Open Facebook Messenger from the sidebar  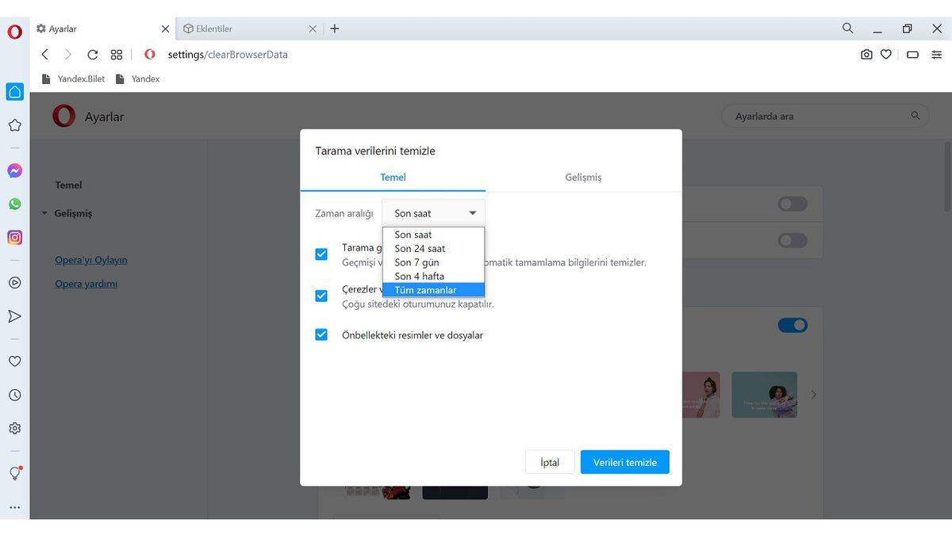pos(14,170)
